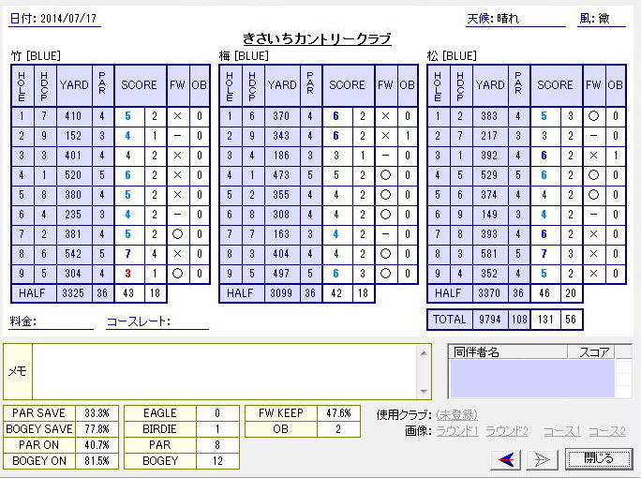
Task: Click the 竹 half total score 43
Action: coord(128,293)
